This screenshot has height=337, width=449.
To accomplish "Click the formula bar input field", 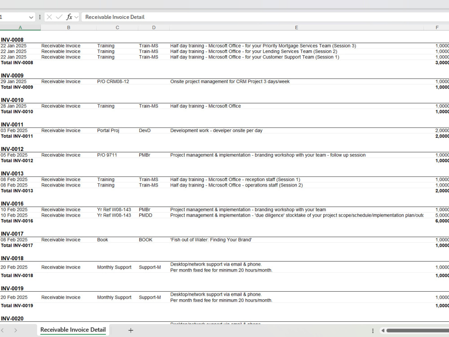I will click(x=265, y=17).
